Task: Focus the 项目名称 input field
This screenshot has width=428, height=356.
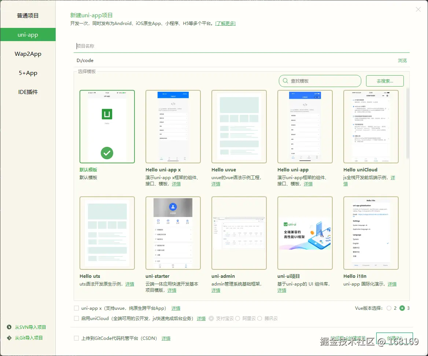Action: (241, 46)
